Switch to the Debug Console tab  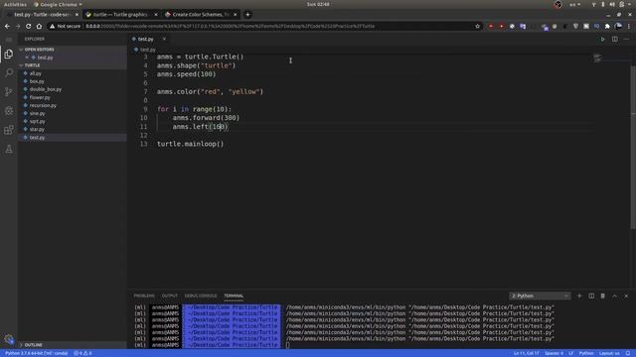coord(201,296)
